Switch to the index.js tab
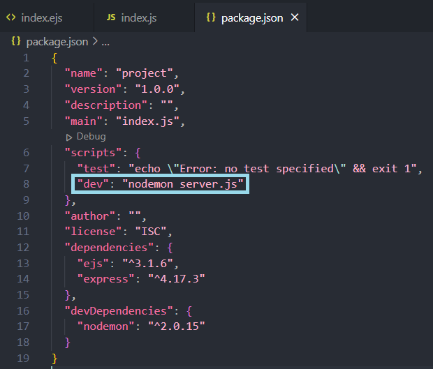 click(144, 18)
